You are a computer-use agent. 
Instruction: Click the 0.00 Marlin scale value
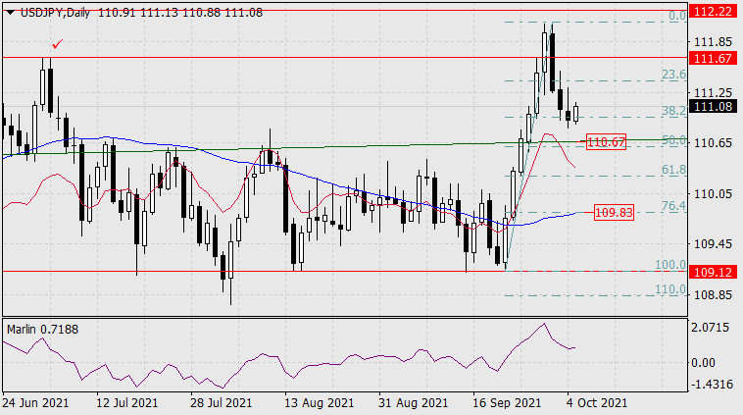pos(703,363)
